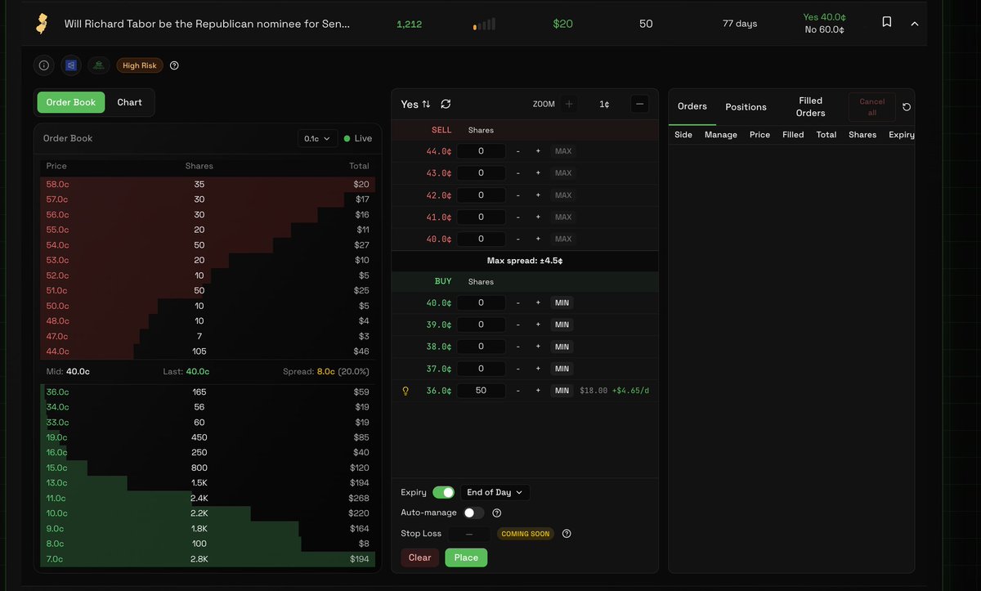Open the Auto-manage help icon
This screenshot has width=981, height=591.
(x=497, y=513)
